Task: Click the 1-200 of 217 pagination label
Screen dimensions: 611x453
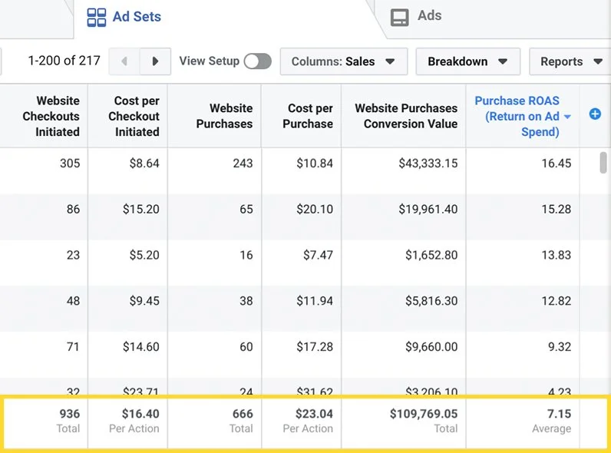Action: pyautogui.click(x=64, y=61)
